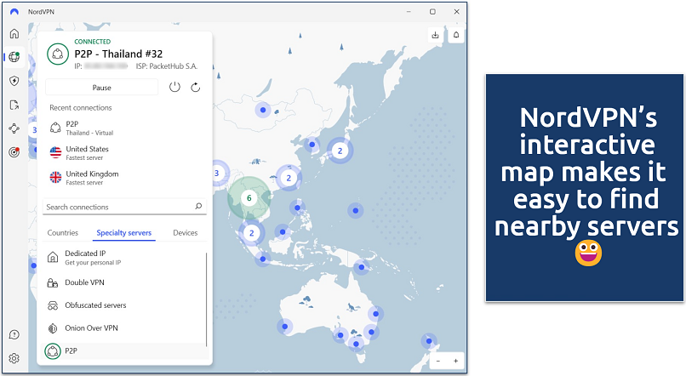Click the Adelaide server dot
Screen dimensions: 686x376
[340, 336]
